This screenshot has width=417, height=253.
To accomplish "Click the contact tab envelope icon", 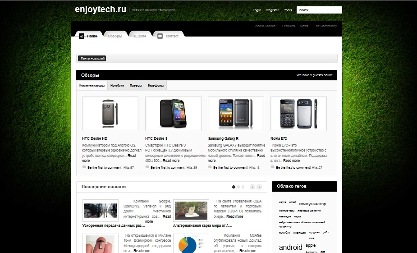I will coord(160,36).
